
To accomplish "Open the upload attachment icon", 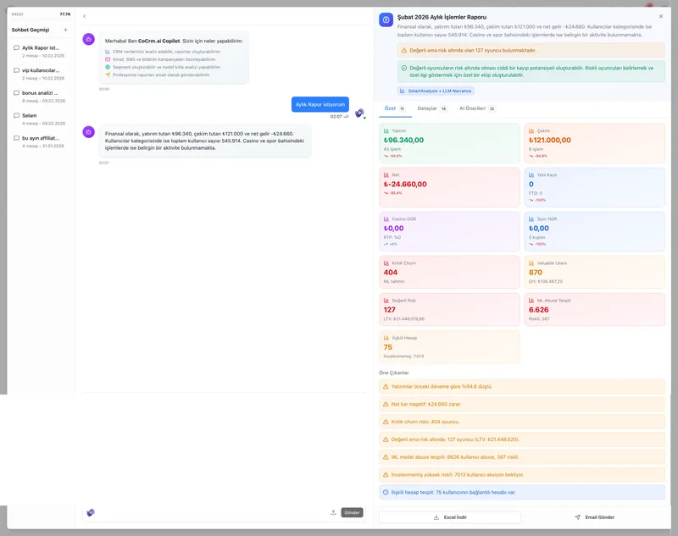I will [x=333, y=512].
